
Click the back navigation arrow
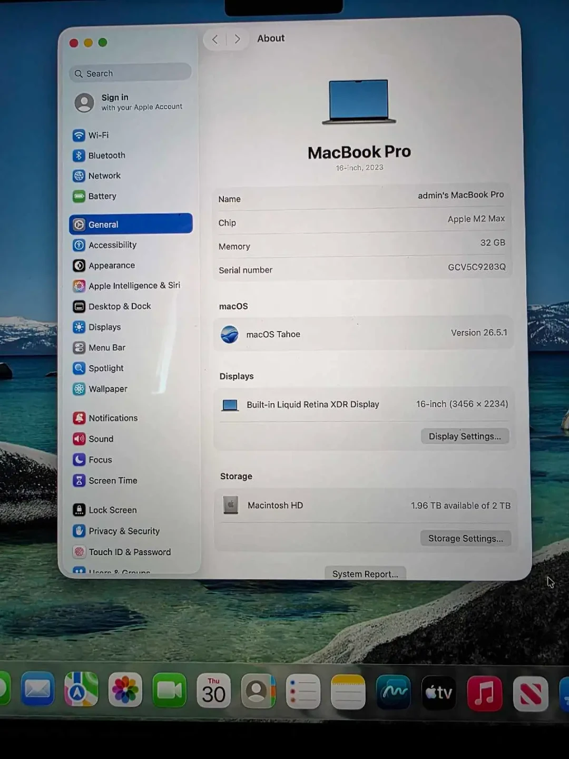point(215,39)
